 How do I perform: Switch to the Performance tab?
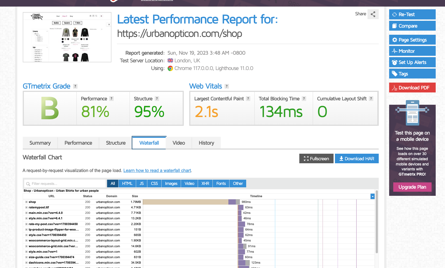coord(78,143)
